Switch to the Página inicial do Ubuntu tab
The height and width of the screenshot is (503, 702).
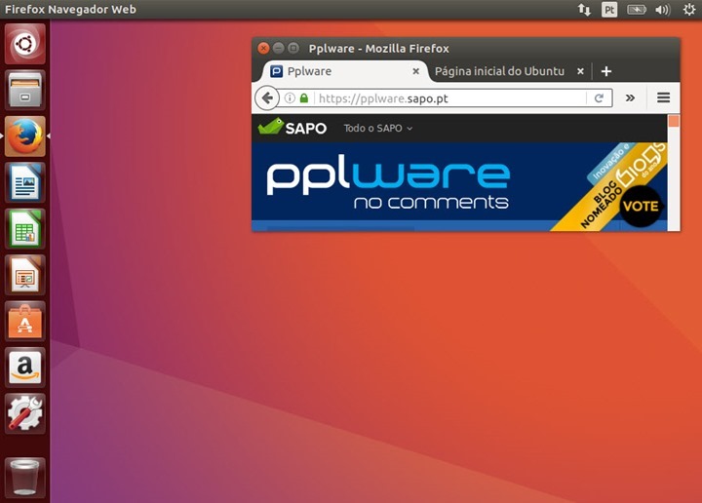point(499,71)
